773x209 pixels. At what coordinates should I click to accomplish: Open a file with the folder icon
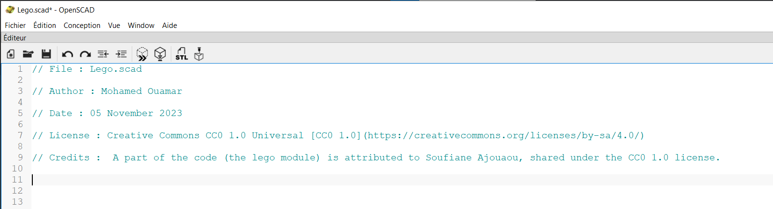pyautogui.click(x=28, y=54)
